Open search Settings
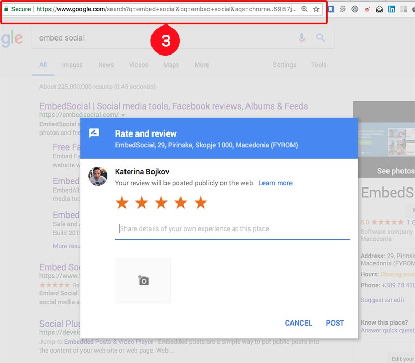The width and height of the screenshot is (415, 363). pos(284,65)
